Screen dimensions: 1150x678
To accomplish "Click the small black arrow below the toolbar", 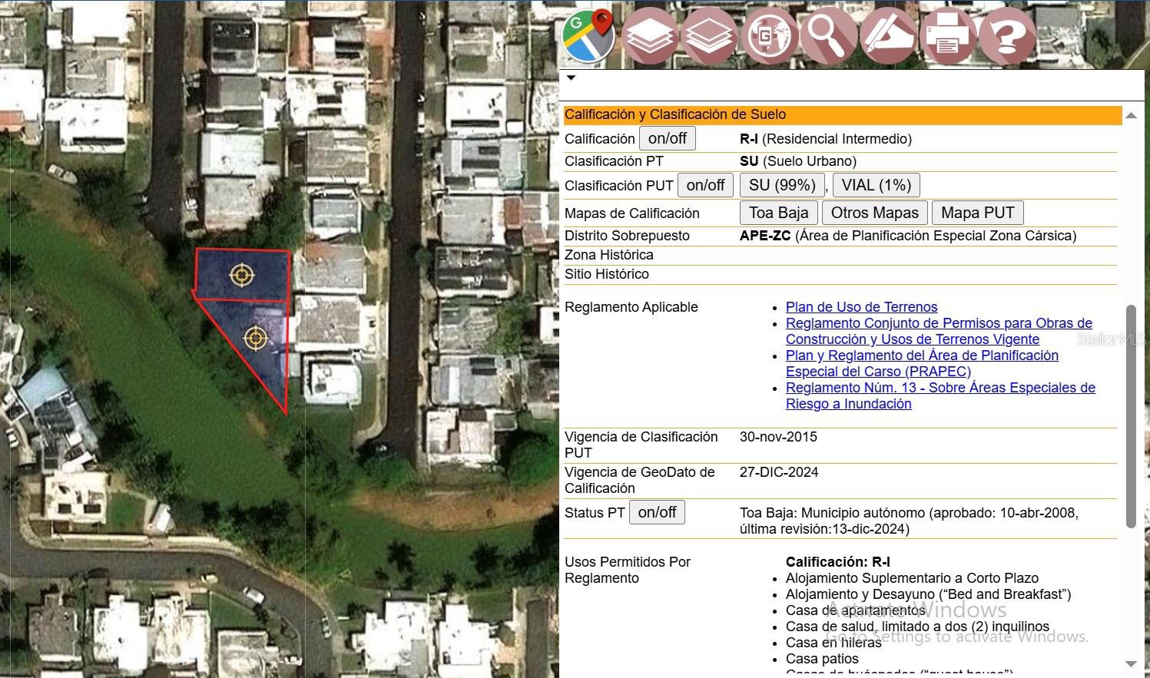I will (x=570, y=78).
